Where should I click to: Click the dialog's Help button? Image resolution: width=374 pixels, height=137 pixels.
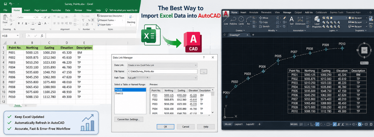coord(206,127)
